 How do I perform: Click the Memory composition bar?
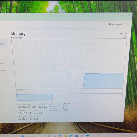pyautogui.click(x=69, y=97)
